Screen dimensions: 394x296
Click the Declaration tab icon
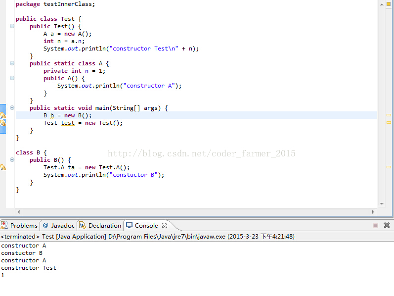point(83,225)
